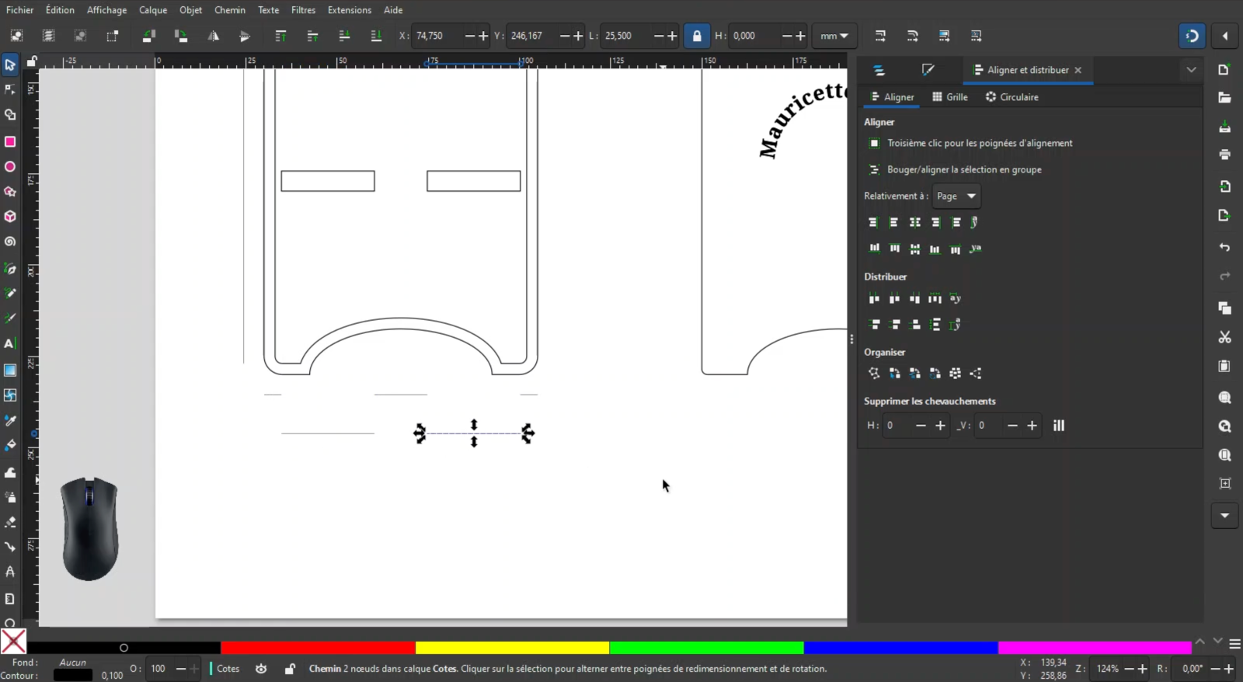Toggle the width/height ratio lock

pyautogui.click(x=697, y=36)
